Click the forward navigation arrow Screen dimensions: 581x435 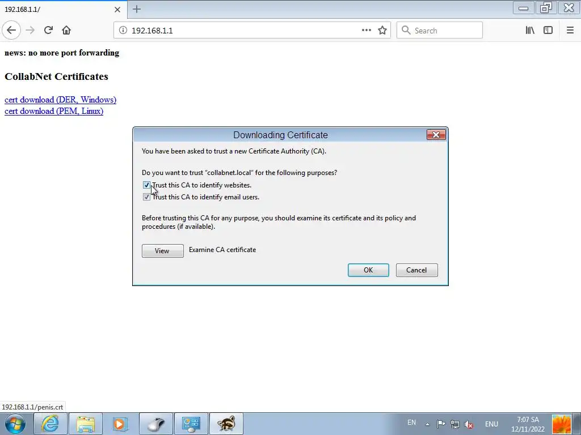point(30,31)
